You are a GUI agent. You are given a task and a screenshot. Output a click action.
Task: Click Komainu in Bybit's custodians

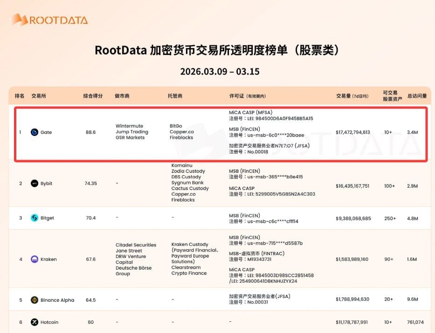coord(182,165)
